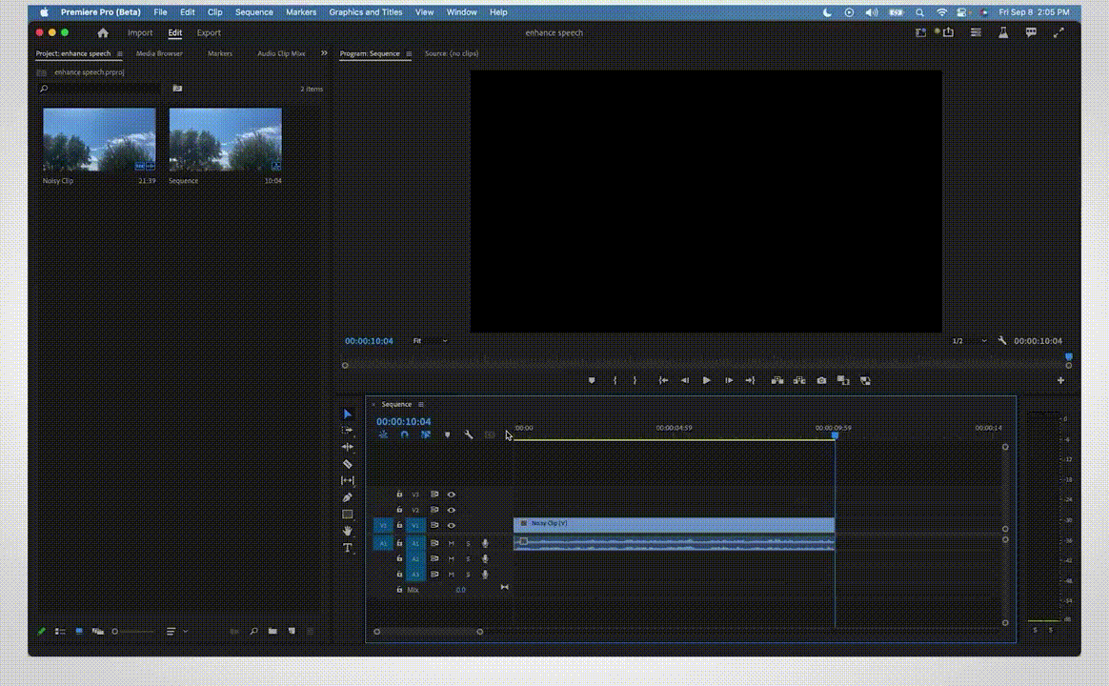Click the Find magnifier in Project panel footer
1109x686 pixels.
point(253,631)
